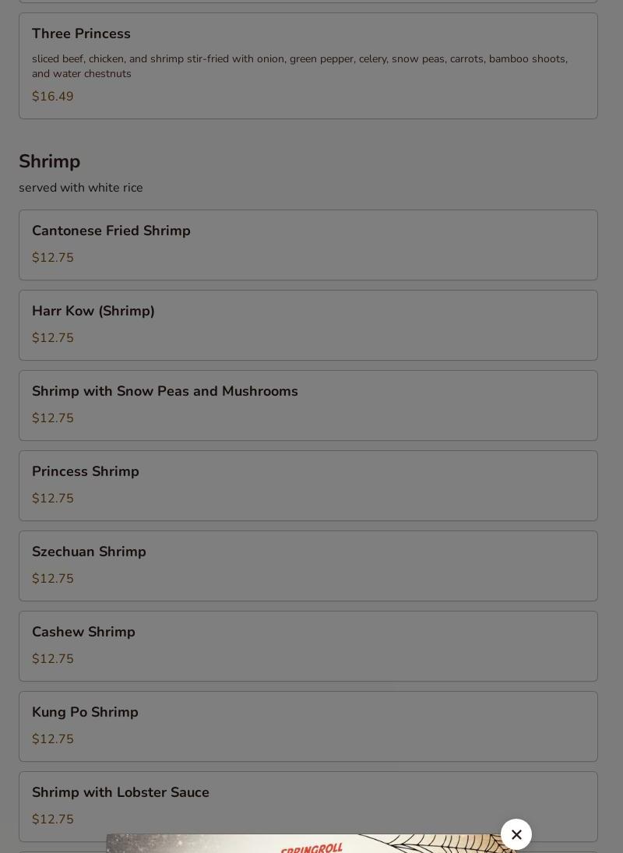Click the Kung Po Shrimp price
623x853 pixels.
53,739
